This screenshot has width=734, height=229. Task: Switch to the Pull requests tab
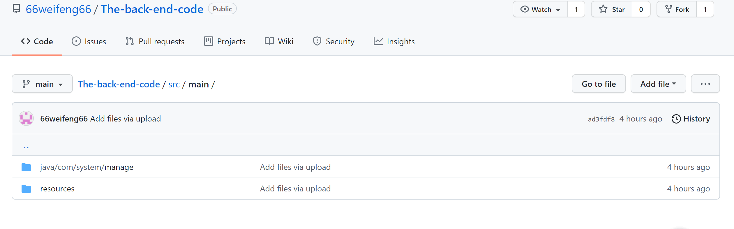155,41
